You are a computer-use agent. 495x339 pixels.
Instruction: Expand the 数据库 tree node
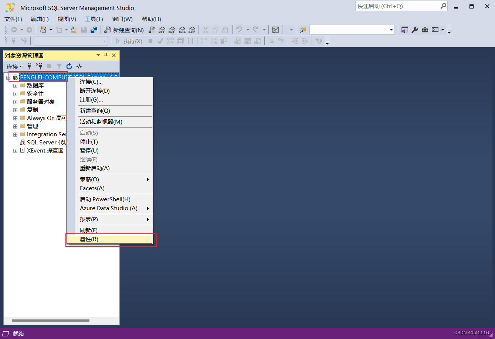point(15,85)
